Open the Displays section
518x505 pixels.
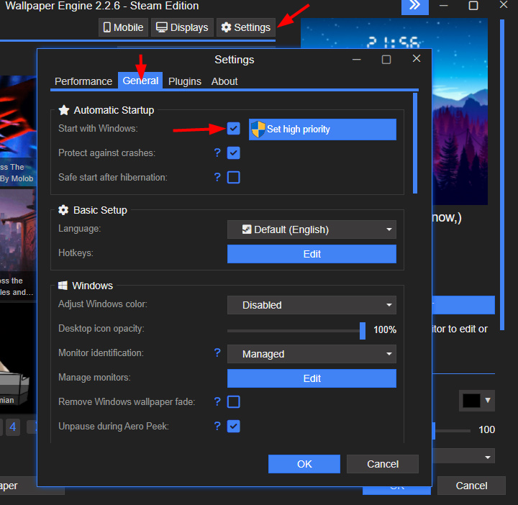click(x=182, y=27)
